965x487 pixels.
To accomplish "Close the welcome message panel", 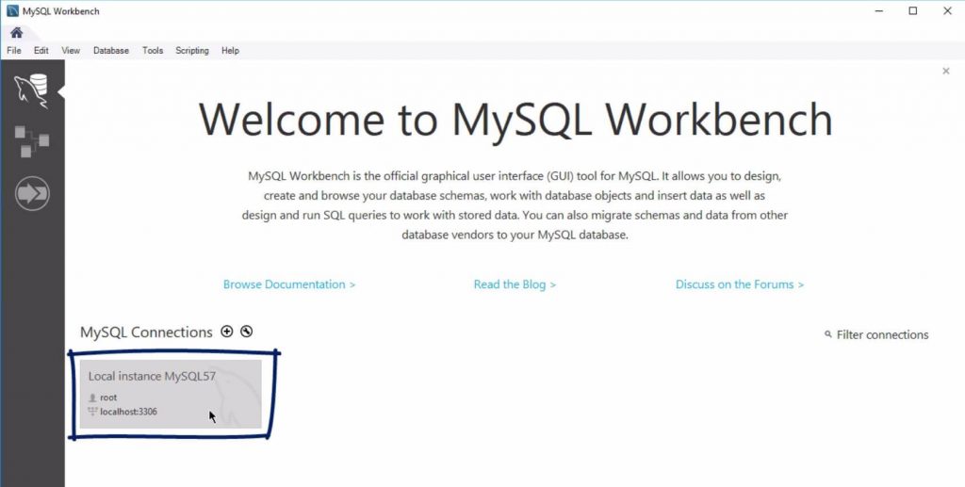I will [x=945, y=72].
